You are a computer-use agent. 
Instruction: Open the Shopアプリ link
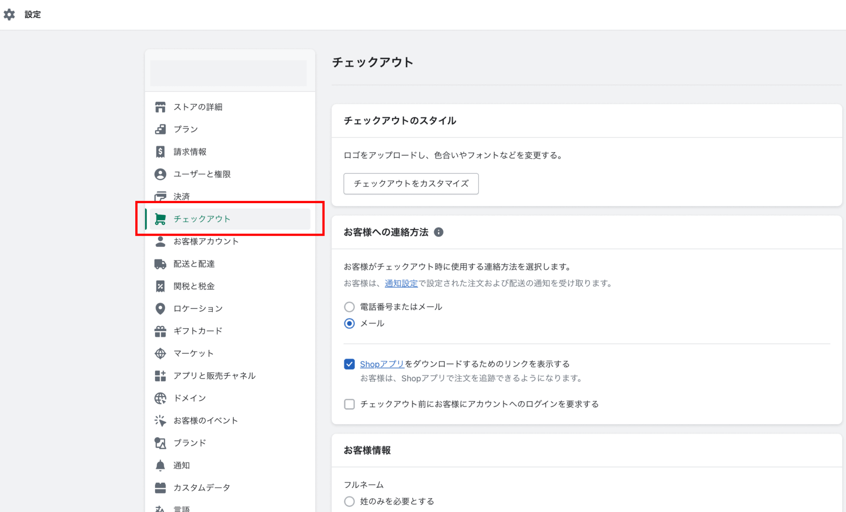pyautogui.click(x=382, y=364)
